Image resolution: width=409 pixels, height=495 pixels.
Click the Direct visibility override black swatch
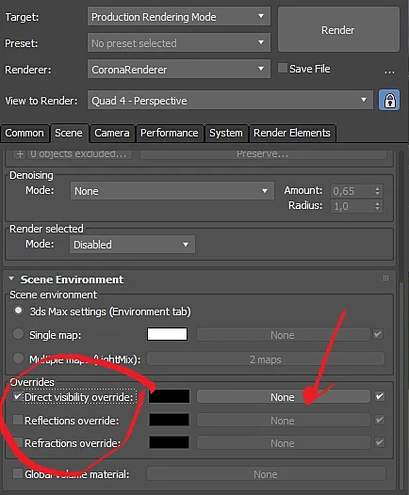(169, 396)
